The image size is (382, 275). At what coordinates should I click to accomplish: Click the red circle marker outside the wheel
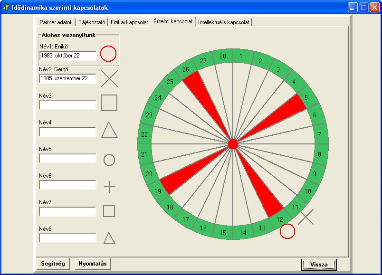287,231
